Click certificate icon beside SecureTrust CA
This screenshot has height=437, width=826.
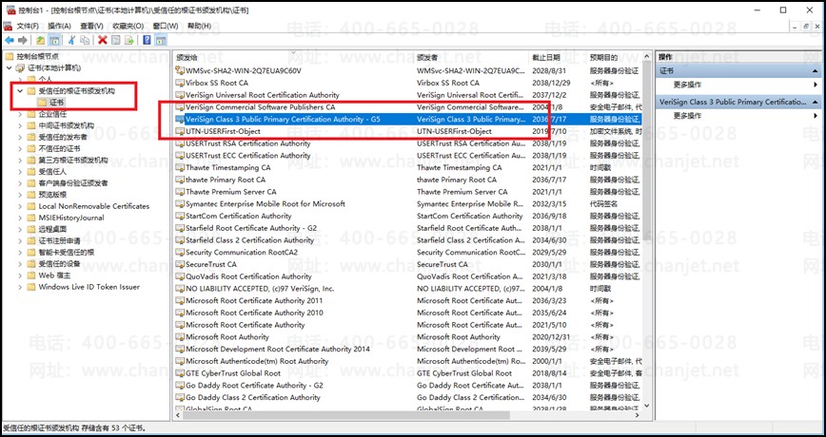pyautogui.click(x=180, y=264)
